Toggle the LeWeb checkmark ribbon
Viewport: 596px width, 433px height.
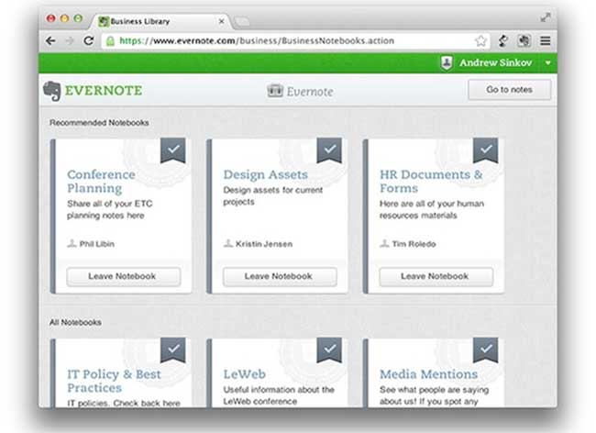tap(329, 350)
